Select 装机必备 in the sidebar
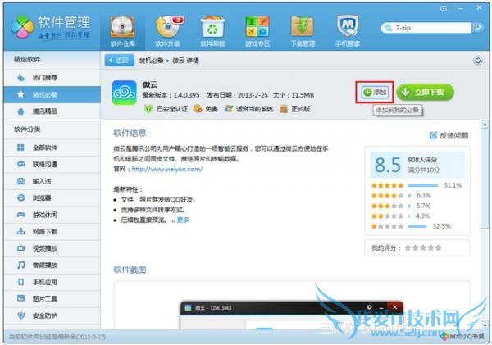The width and height of the screenshot is (492, 345). [52, 94]
